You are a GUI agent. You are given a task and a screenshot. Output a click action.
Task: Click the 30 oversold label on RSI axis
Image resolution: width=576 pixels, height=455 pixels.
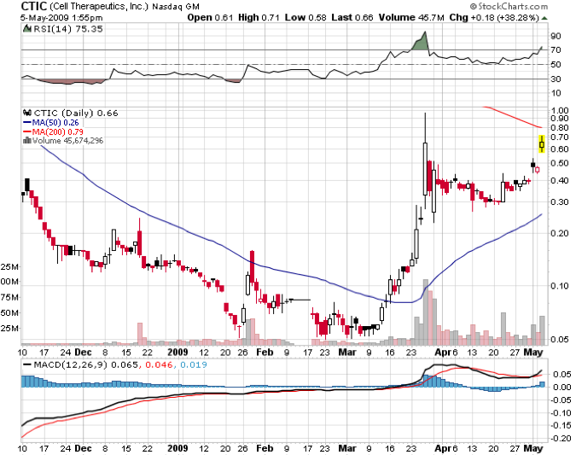tap(556, 79)
